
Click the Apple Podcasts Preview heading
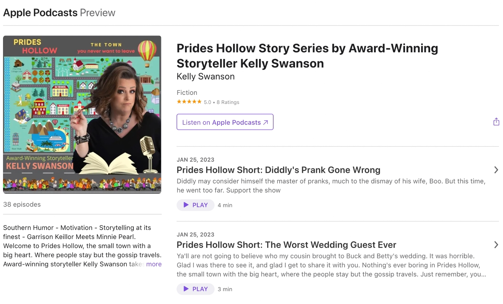pos(59,12)
